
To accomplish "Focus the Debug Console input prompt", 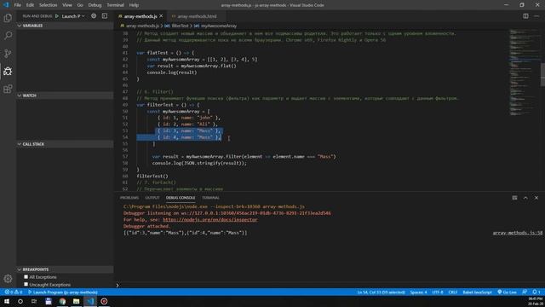I will point(330,285).
